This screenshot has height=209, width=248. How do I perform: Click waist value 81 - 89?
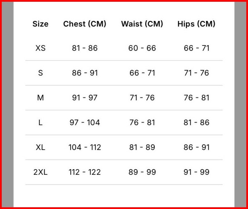point(142,147)
